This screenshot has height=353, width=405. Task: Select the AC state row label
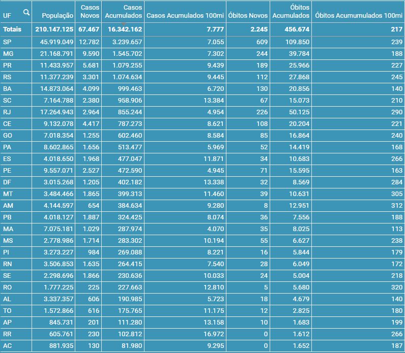(x=7, y=346)
